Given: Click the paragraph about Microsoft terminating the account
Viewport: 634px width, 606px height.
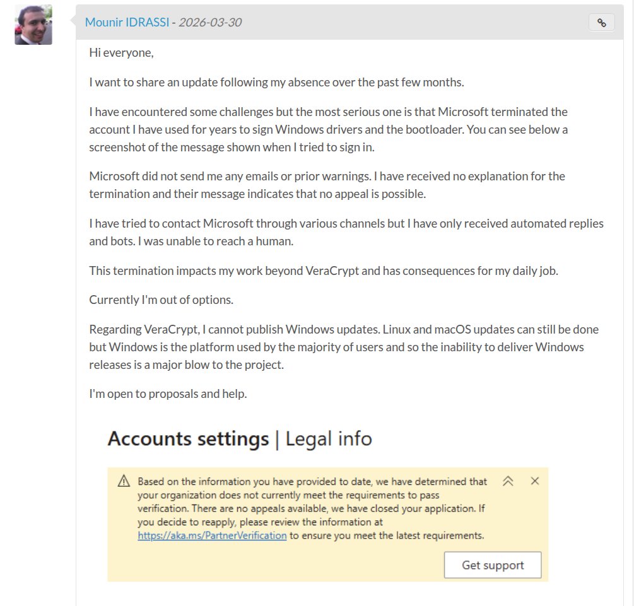Looking at the screenshot, I should tap(328, 129).
